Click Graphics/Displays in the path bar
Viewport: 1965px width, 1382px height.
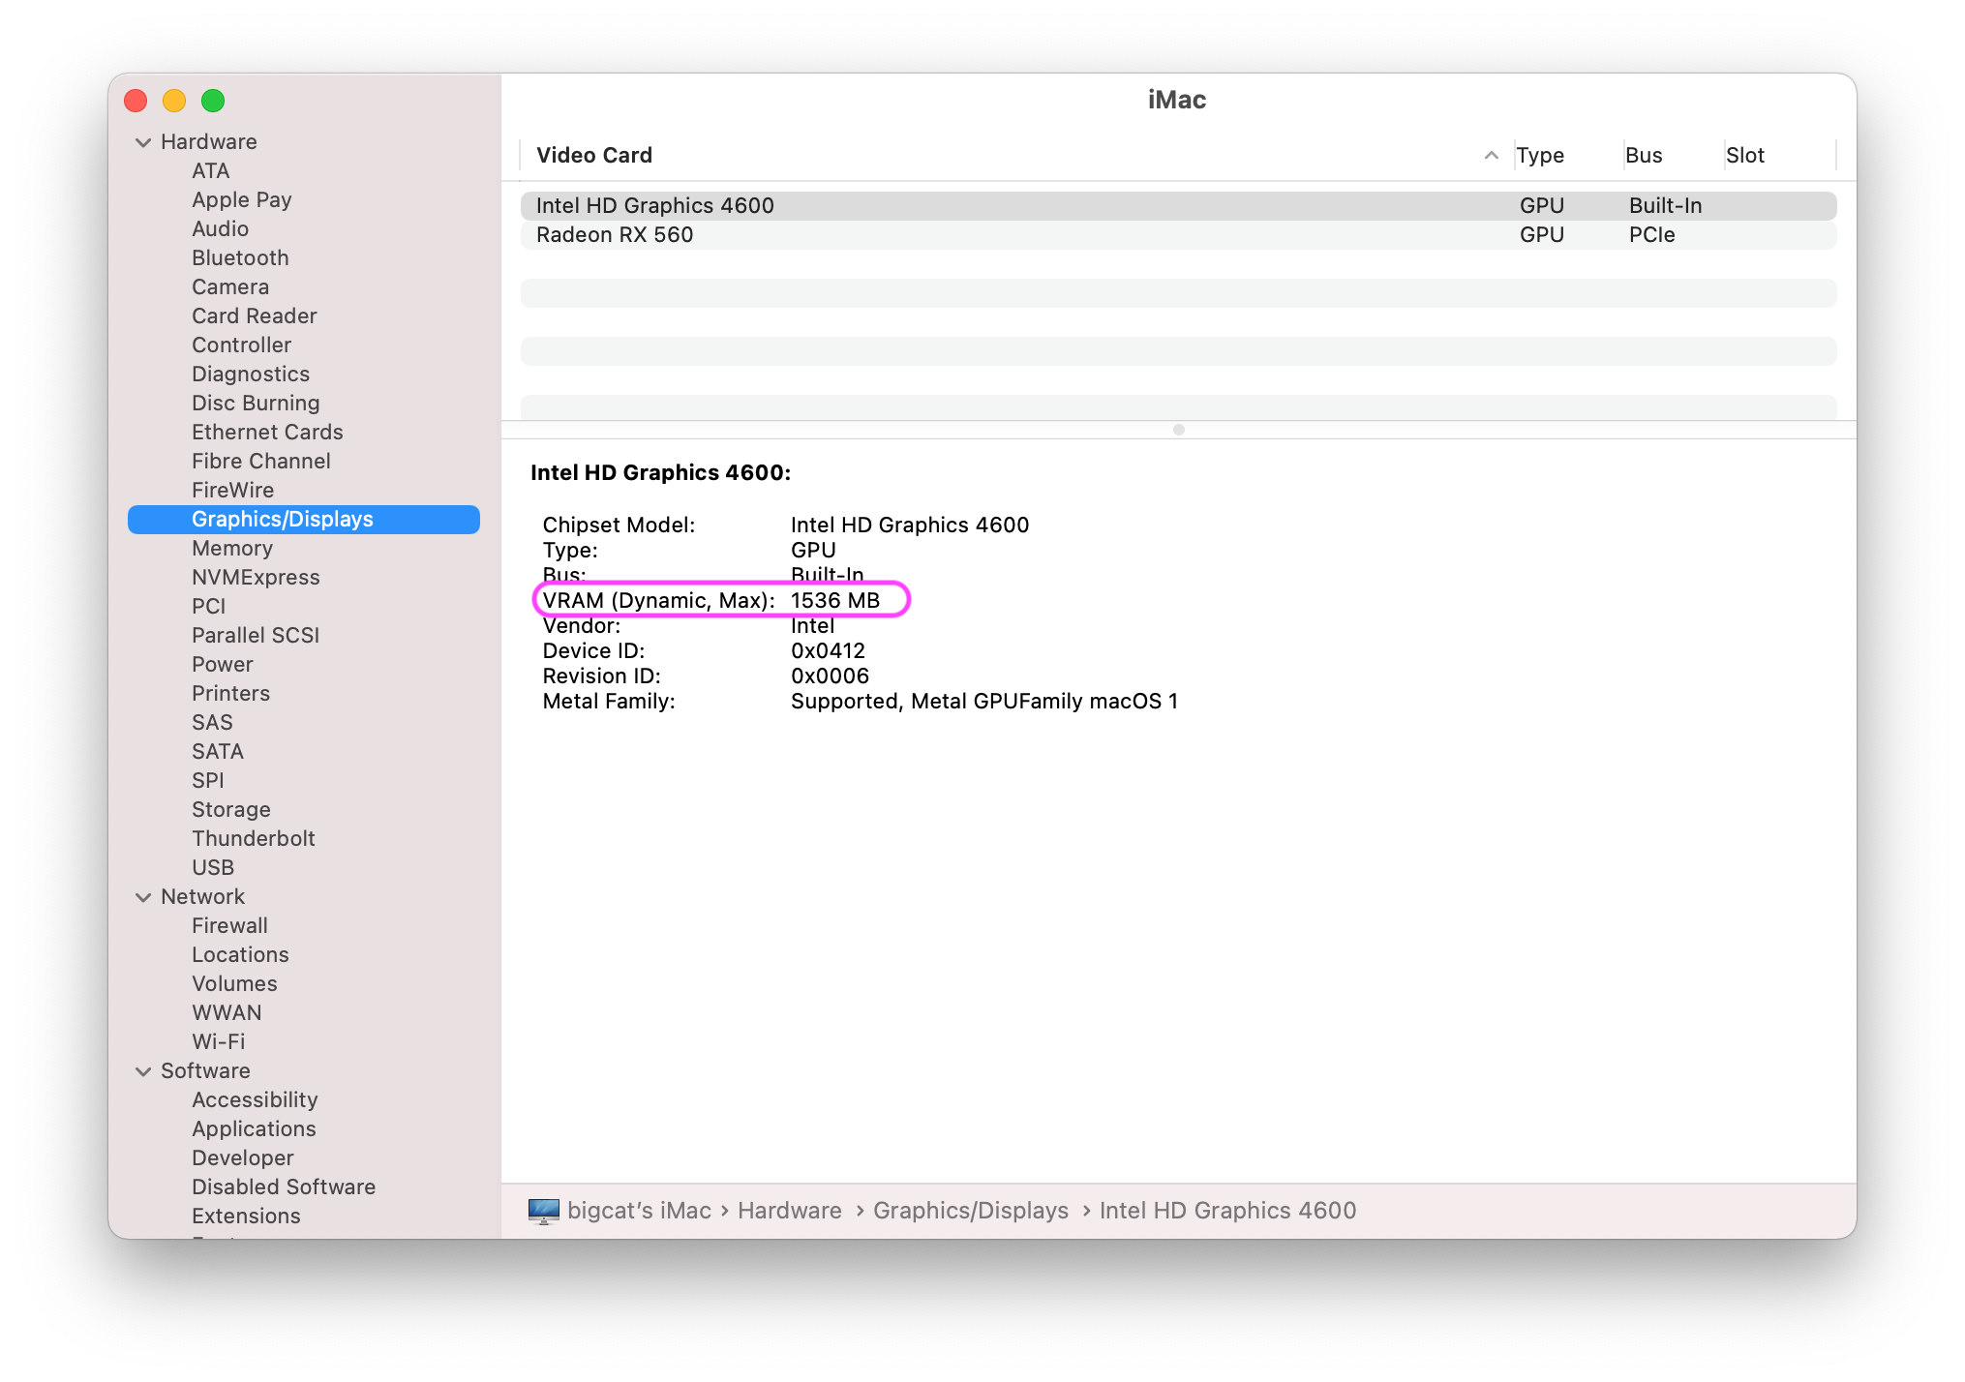pos(970,1211)
